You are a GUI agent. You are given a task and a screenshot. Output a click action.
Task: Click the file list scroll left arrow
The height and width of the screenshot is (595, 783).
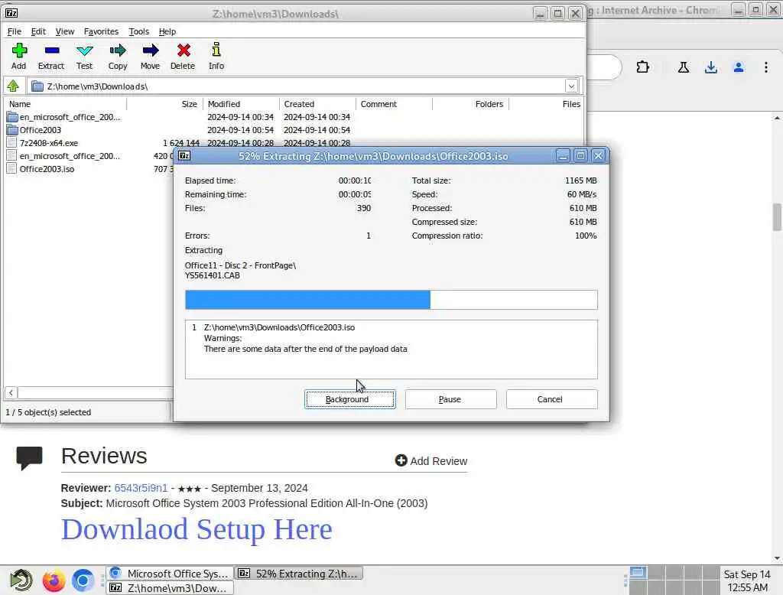(x=11, y=392)
